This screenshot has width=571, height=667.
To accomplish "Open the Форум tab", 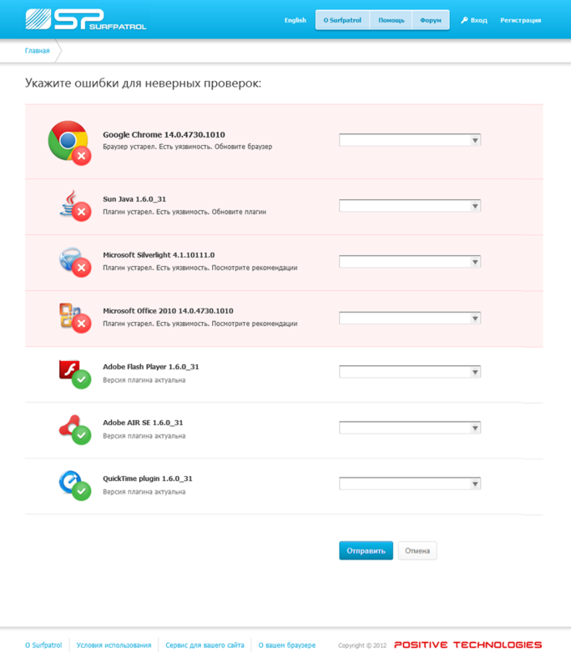I will click(431, 19).
